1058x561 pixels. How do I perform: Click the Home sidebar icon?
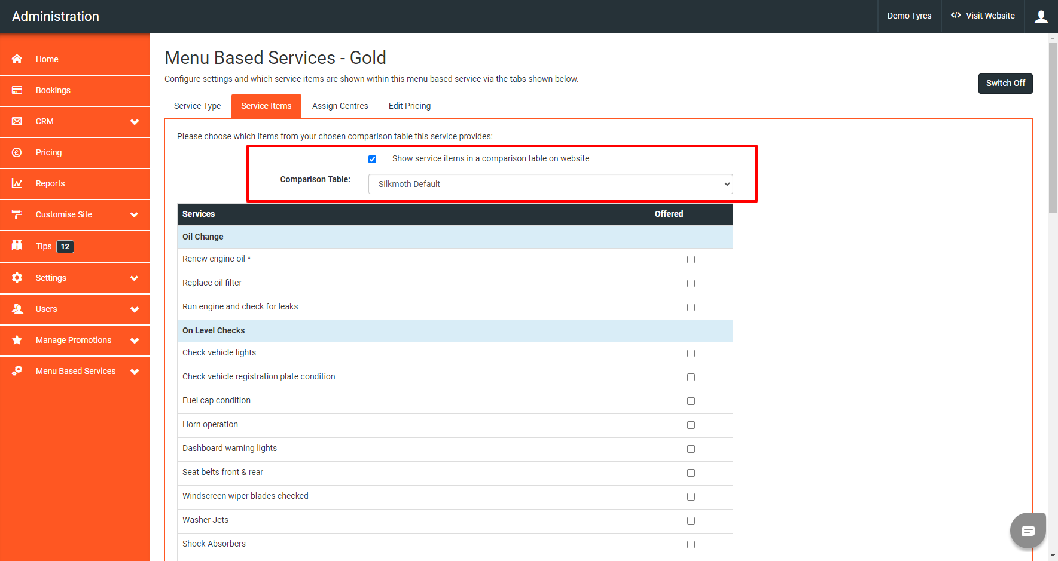pyautogui.click(x=17, y=59)
